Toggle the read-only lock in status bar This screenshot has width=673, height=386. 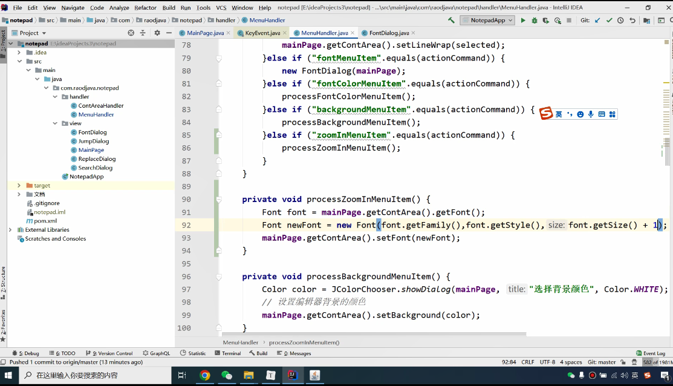pyautogui.click(x=623, y=362)
